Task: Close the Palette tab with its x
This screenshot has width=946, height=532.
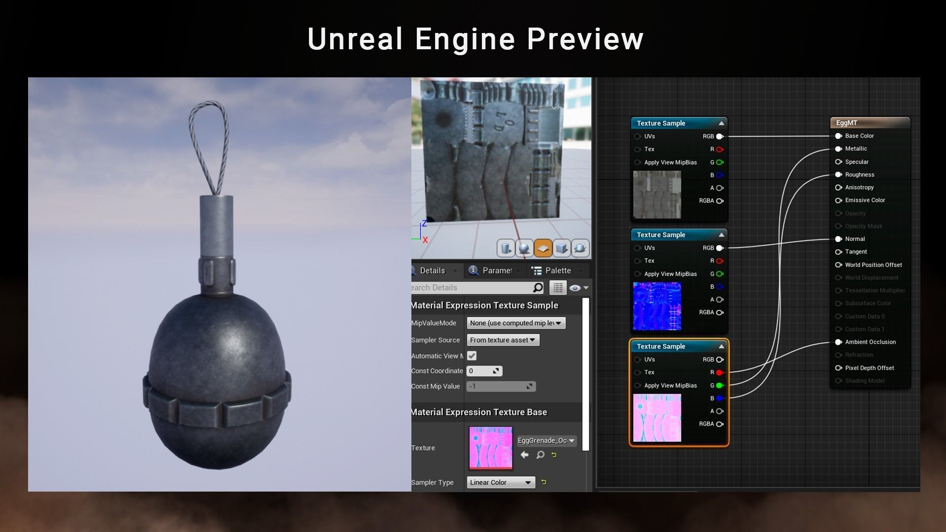Action: coord(580,271)
